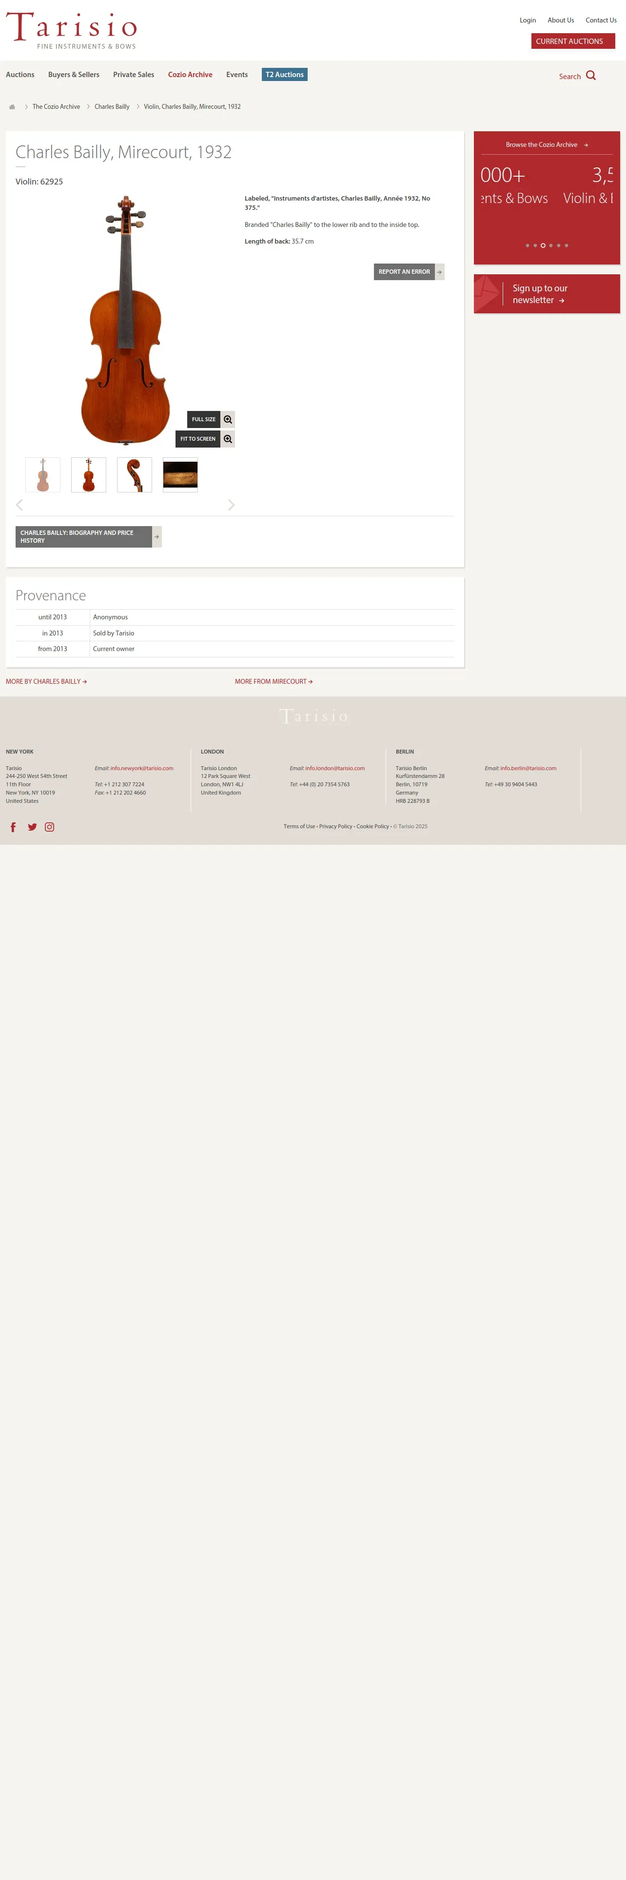626x1880 pixels.
Task: Click the Current Auctions button
Action: [573, 41]
